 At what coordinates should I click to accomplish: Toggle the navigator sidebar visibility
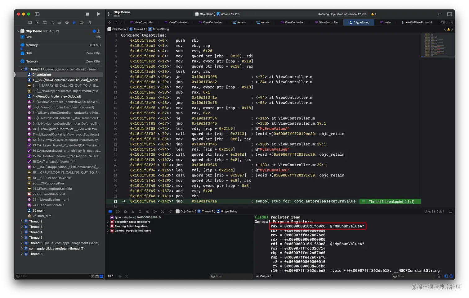(x=37, y=14)
